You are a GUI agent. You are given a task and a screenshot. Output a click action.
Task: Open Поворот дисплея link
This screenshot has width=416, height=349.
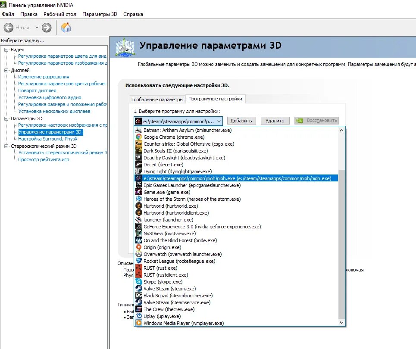tap(37, 90)
